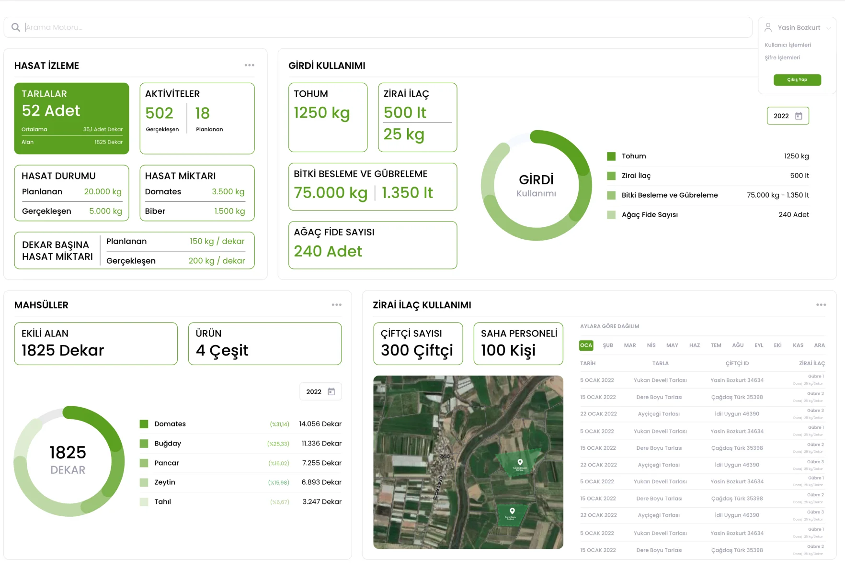The image size is (845, 567).
Task: Click the Buğday legend color swatch
Action: click(x=144, y=444)
